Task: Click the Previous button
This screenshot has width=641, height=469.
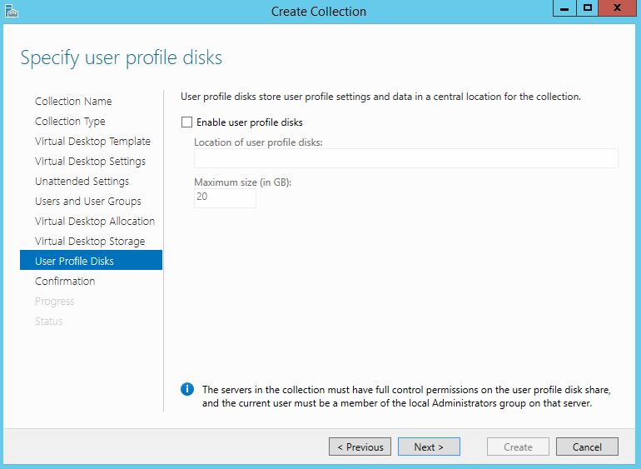Action: (360, 447)
